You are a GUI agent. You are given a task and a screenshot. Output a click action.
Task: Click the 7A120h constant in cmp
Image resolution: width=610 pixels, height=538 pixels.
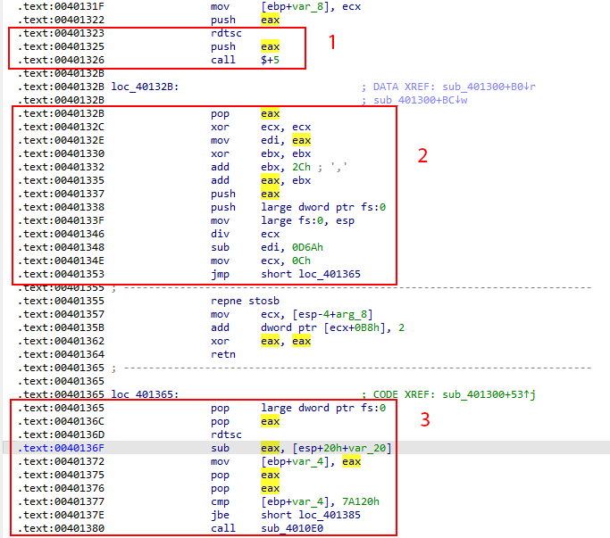click(x=361, y=501)
